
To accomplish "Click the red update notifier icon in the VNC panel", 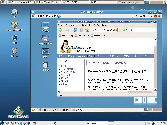I will click(155, 16).
